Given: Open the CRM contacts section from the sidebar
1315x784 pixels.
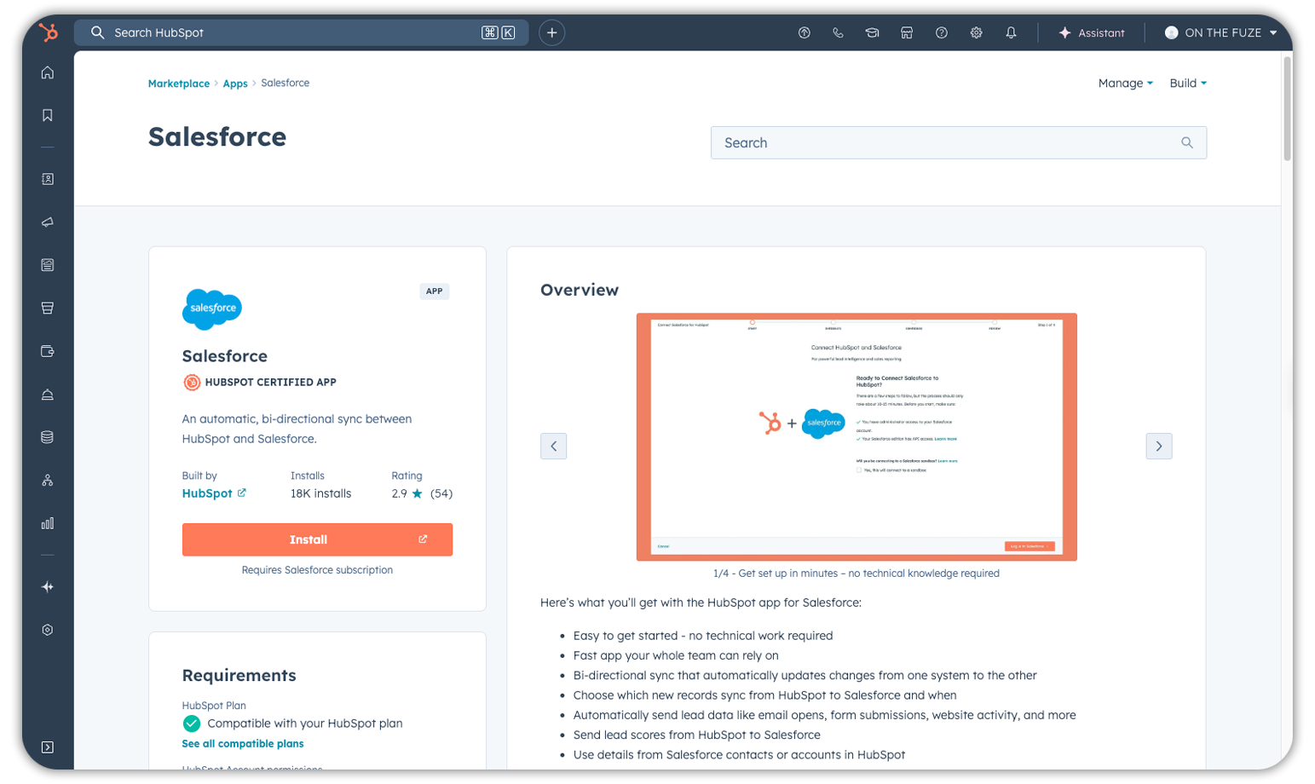Looking at the screenshot, I should 47,179.
